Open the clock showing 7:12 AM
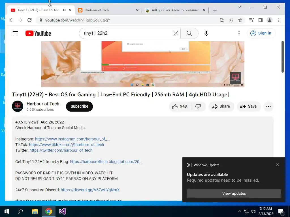The image size is (290, 217). (x=266, y=211)
